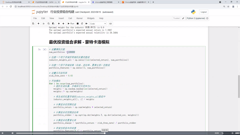240x135 pixels.
Task: Switch to the Choice金融终端 金融数据 tab
Action: 136,2
